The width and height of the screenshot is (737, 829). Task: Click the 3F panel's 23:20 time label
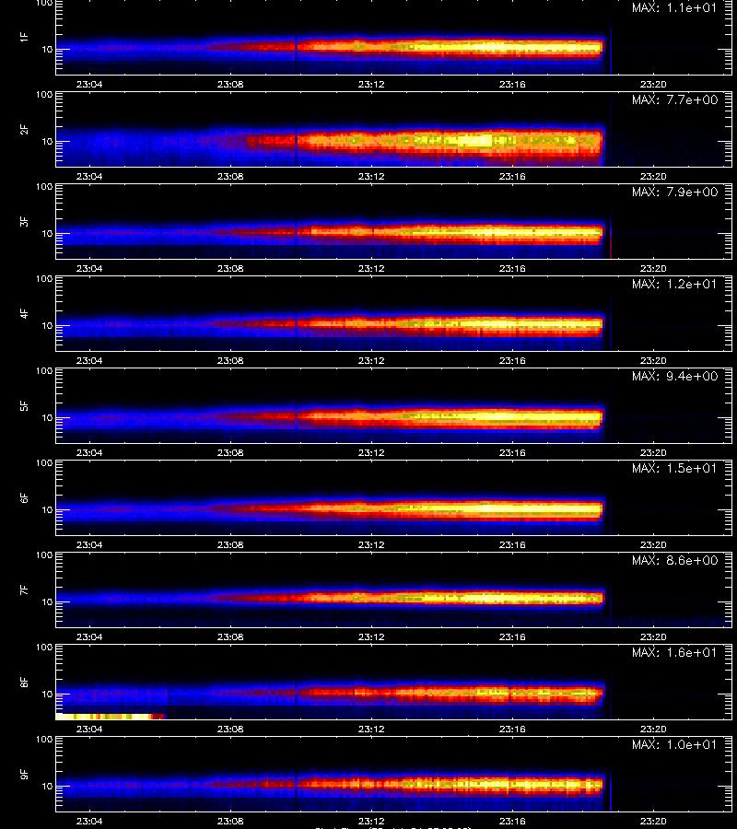tap(653, 268)
